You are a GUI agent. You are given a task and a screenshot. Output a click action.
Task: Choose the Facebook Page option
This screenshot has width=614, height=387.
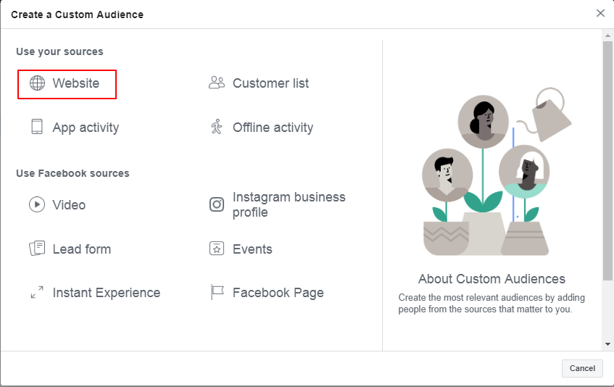tap(278, 293)
